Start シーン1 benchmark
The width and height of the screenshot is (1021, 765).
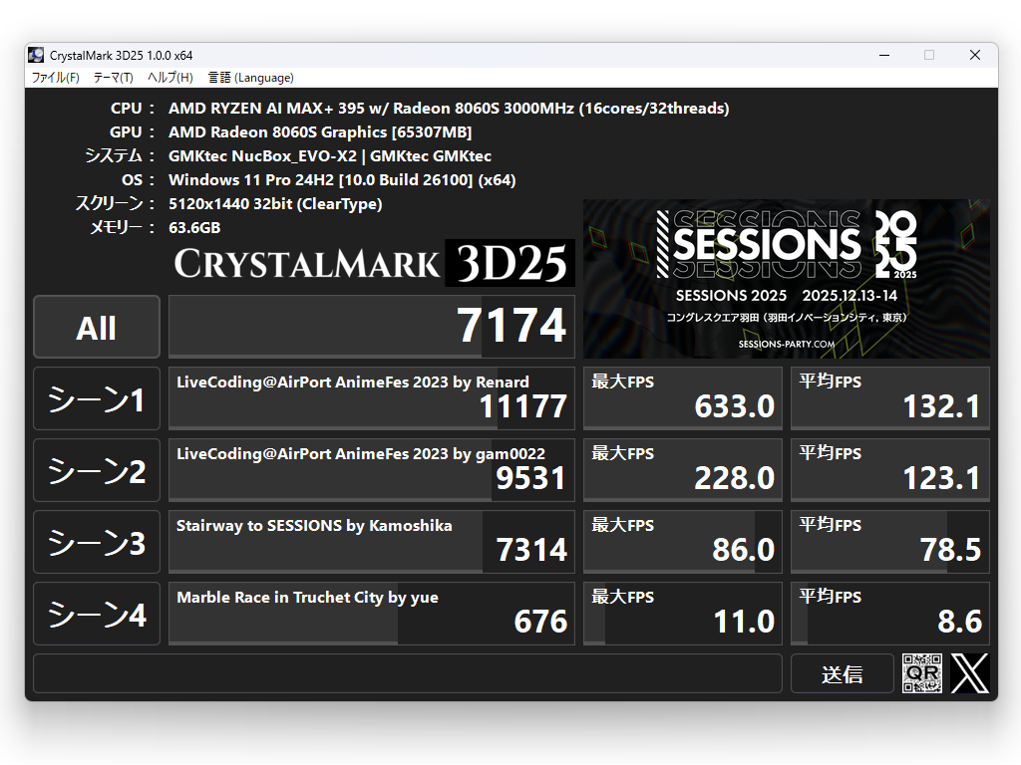click(96, 397)
